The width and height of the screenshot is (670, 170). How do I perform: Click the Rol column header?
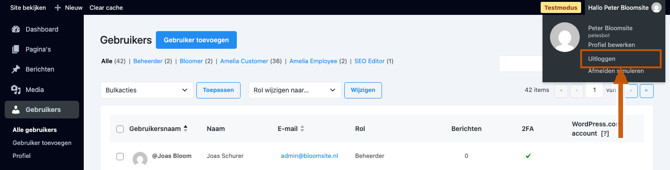coord(360,129)
